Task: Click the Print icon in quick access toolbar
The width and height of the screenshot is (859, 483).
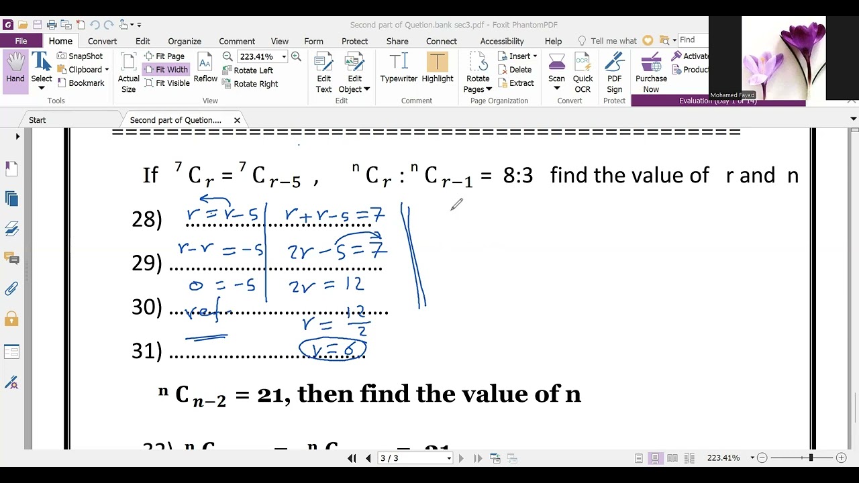Action: point(52,25)
